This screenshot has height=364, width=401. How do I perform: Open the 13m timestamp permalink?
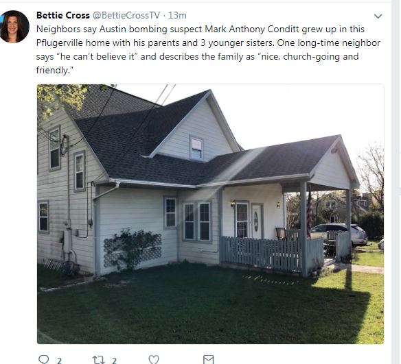[177, 15]
